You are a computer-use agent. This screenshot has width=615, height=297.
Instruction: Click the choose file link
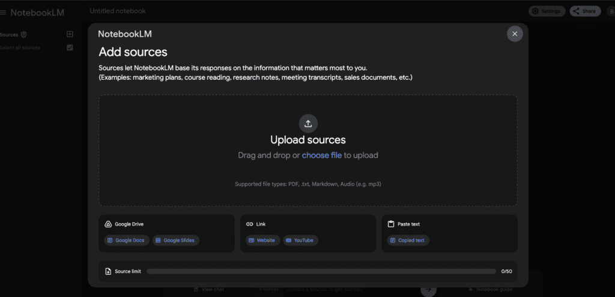tap(322, 155)
